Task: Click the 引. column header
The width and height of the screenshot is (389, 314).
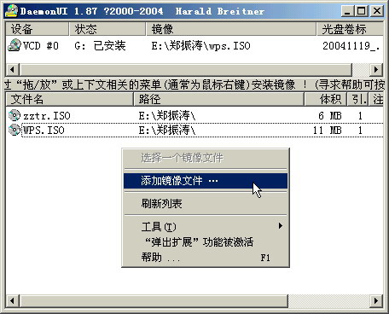Action: [x=357, y=99]
